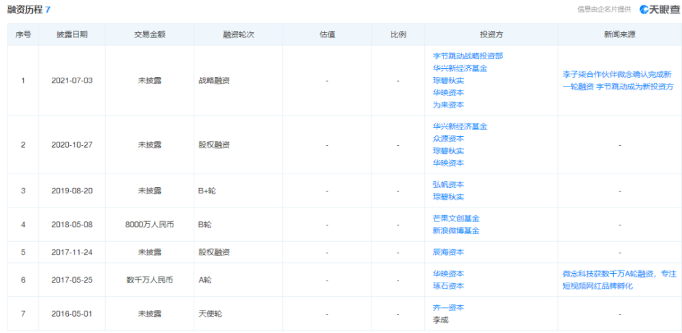Screen dimensions: 682x333
Task: Click the 新闻来源 column header
Action: (619, 35)
